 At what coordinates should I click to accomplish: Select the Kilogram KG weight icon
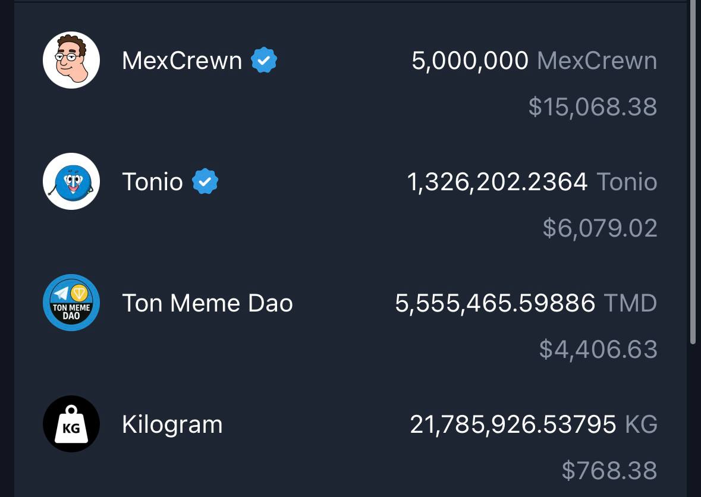click(71, 424)
